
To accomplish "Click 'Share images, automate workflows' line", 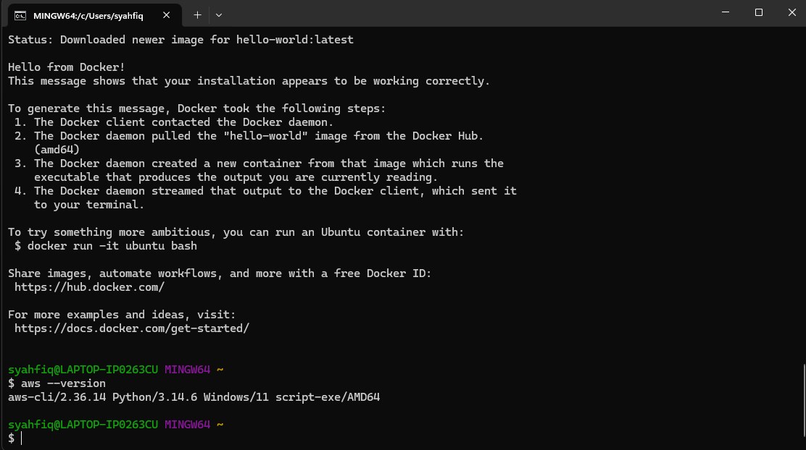I will click(220, 273).
